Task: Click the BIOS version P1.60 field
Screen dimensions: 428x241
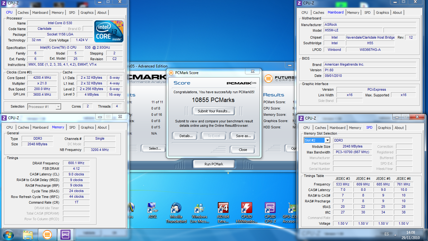Action: coord(370,70)
